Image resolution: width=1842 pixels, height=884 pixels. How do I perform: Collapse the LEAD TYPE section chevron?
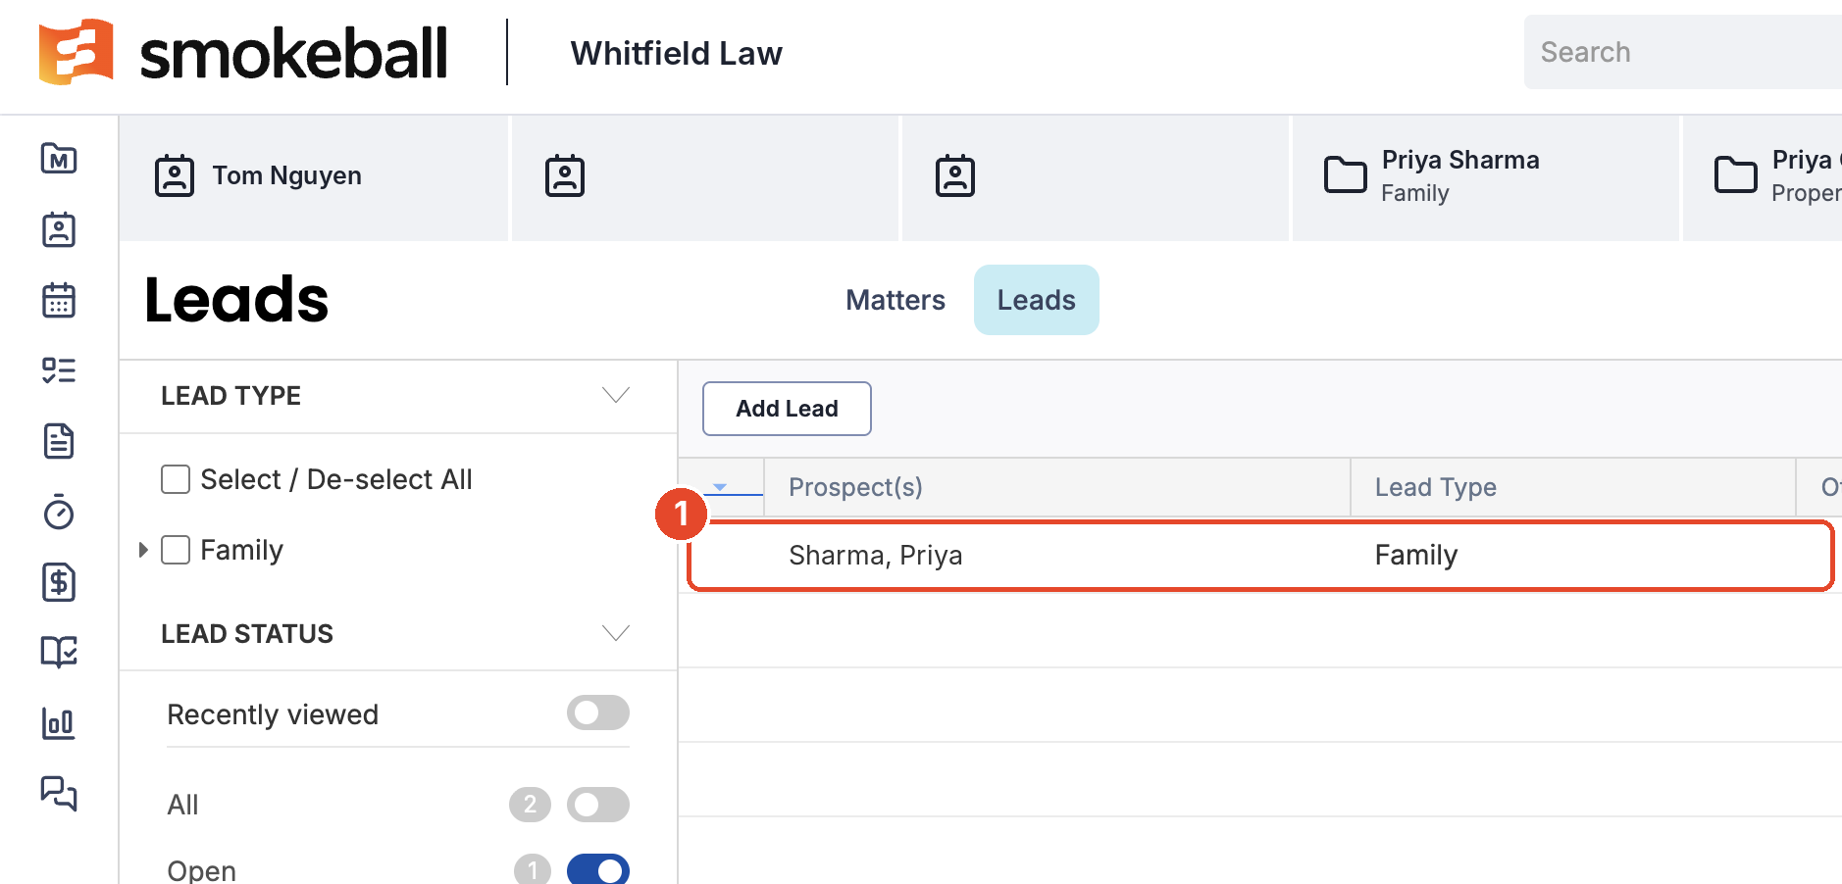point(616,395)
